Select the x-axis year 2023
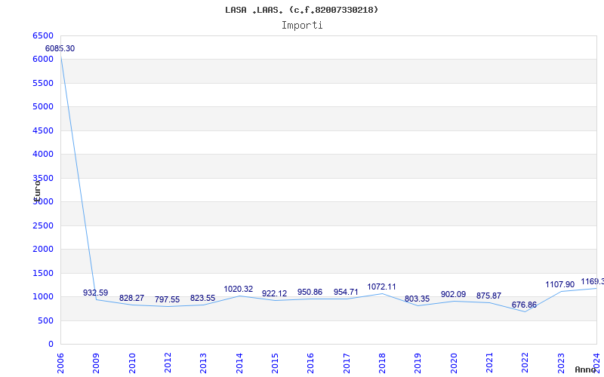The width and height of the screenshot is (604, 377). [560, 363]
